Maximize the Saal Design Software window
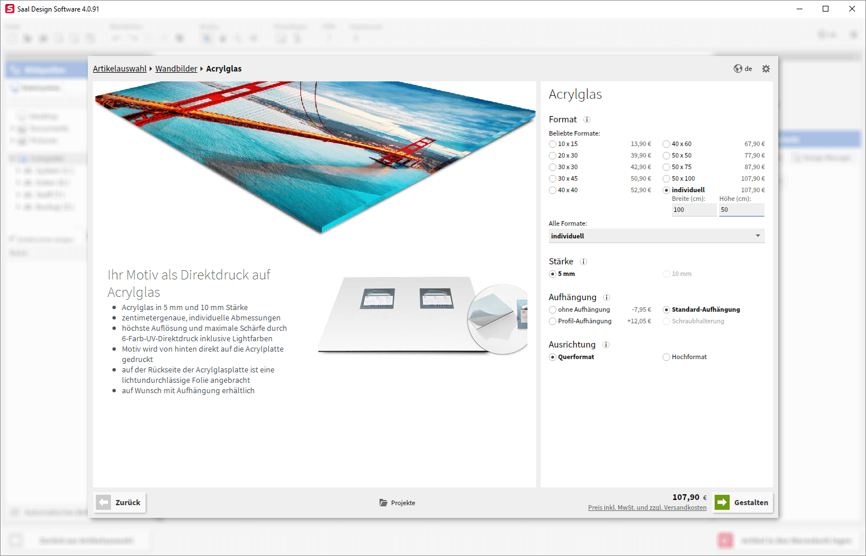Viewport: 866px width, 556px height. tap(826, 9)
